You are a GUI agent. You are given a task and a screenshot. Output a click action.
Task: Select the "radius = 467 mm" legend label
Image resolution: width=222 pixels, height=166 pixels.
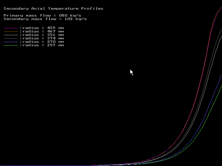coord(43,31)
